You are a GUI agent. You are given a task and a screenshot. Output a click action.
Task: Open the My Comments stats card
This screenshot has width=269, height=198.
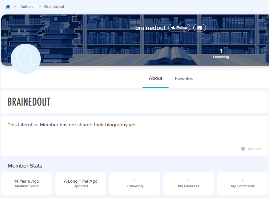tap(243, 184)
